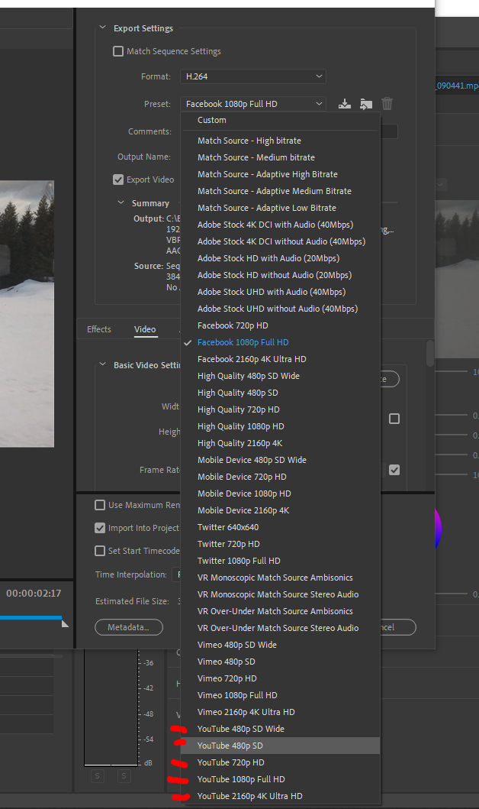This screenshot has height=809, width=479.
Task: Collapse the Export Settings section
Action: (102, 27)
